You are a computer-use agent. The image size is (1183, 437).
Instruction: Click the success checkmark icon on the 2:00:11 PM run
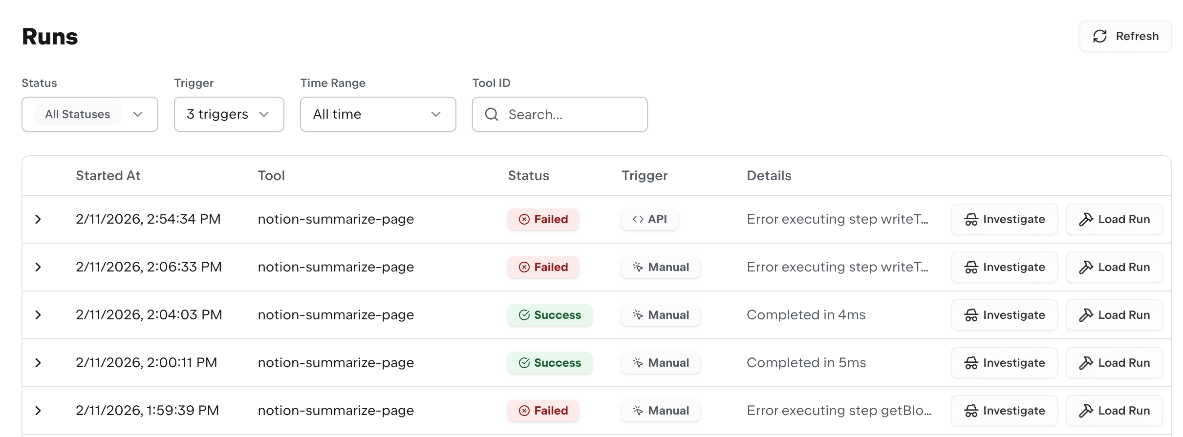[524, 363]
